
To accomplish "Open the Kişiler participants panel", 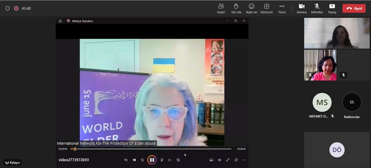I will point(221,8).
